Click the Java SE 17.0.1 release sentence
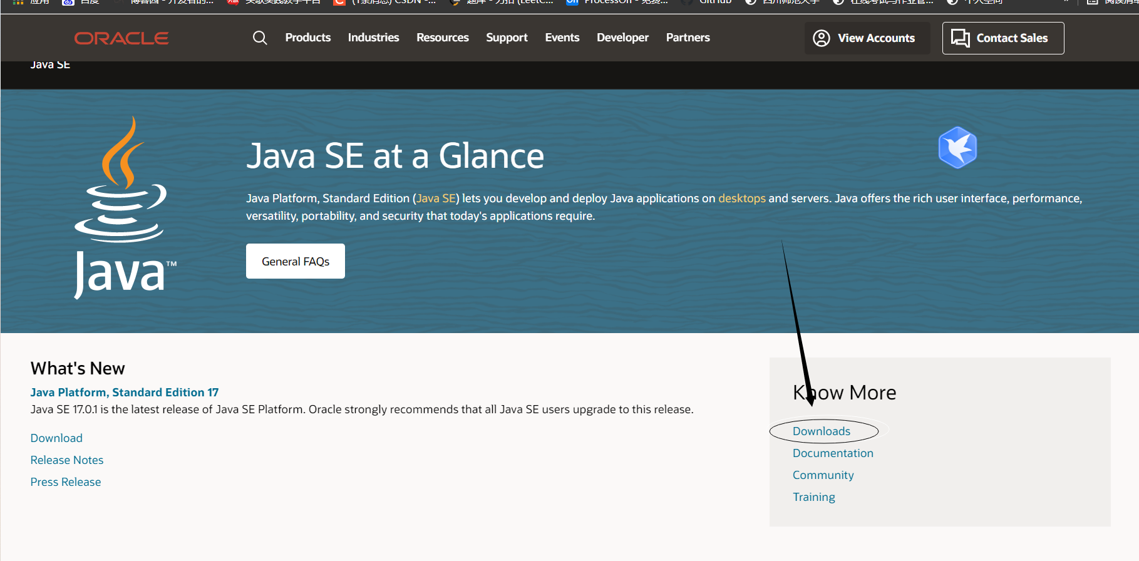 362,409
